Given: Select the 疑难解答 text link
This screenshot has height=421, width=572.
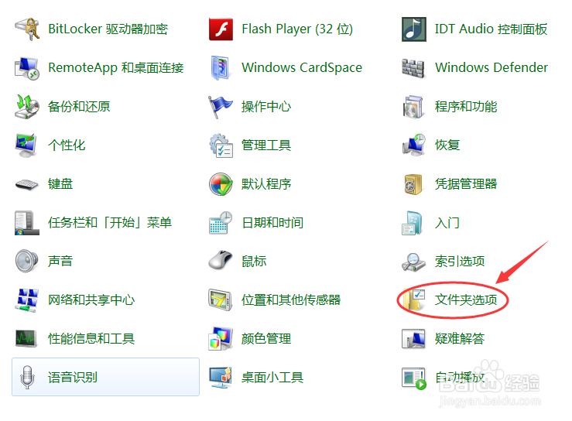Looking at the screenshot, I should click(460, 338).
